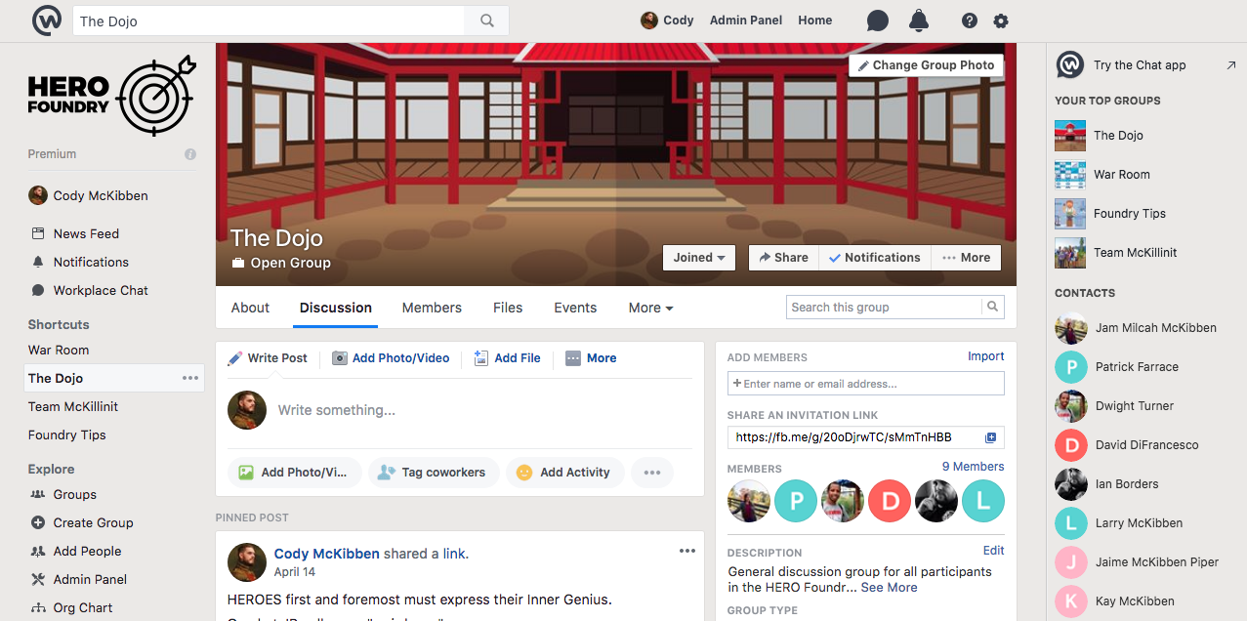1247x621 pixels.
Task: Click the Premium info icon
Action: tap(190, 154)
